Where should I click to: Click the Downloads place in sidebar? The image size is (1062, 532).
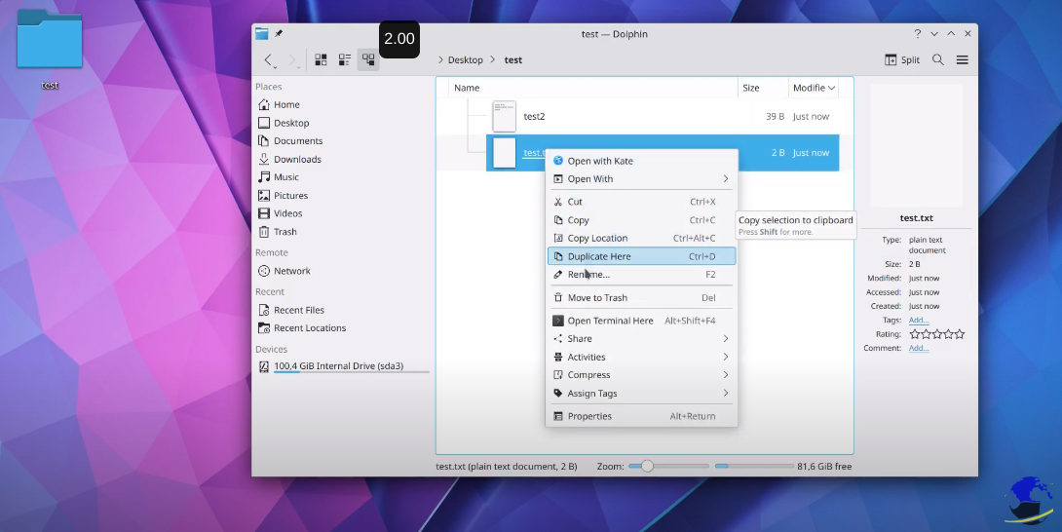(296, 159)
